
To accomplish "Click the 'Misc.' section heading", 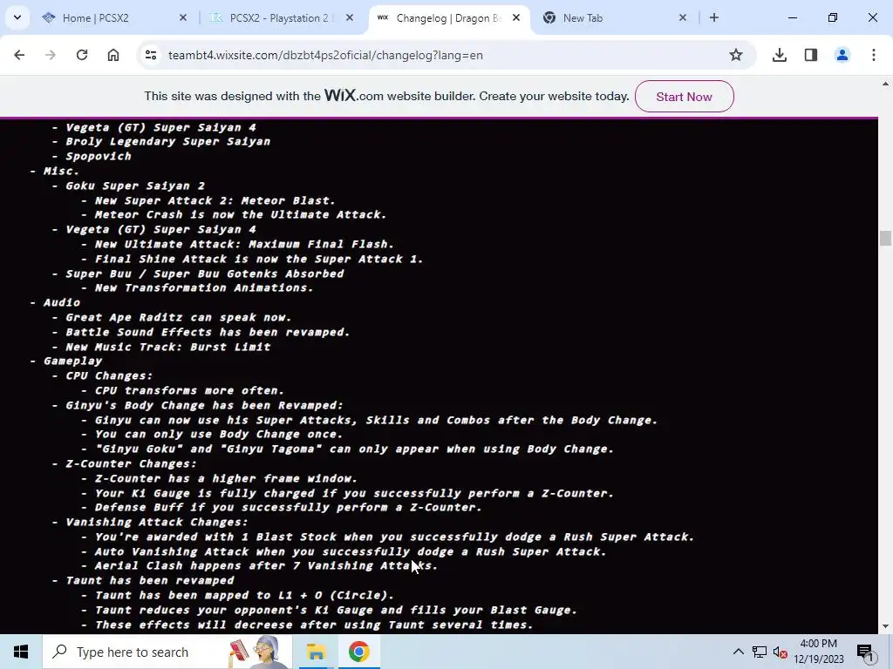I will 62,172.
